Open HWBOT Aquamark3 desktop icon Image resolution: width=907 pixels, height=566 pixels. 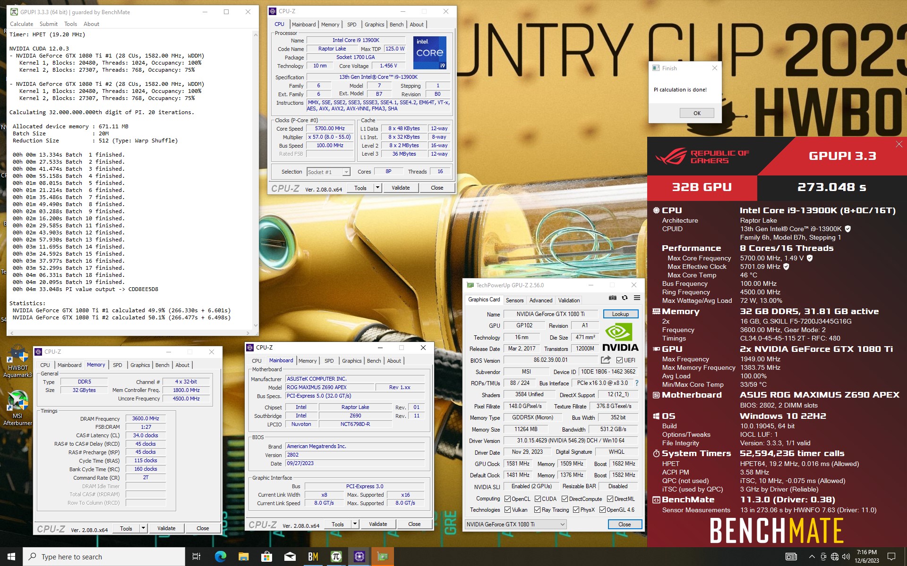18,362
